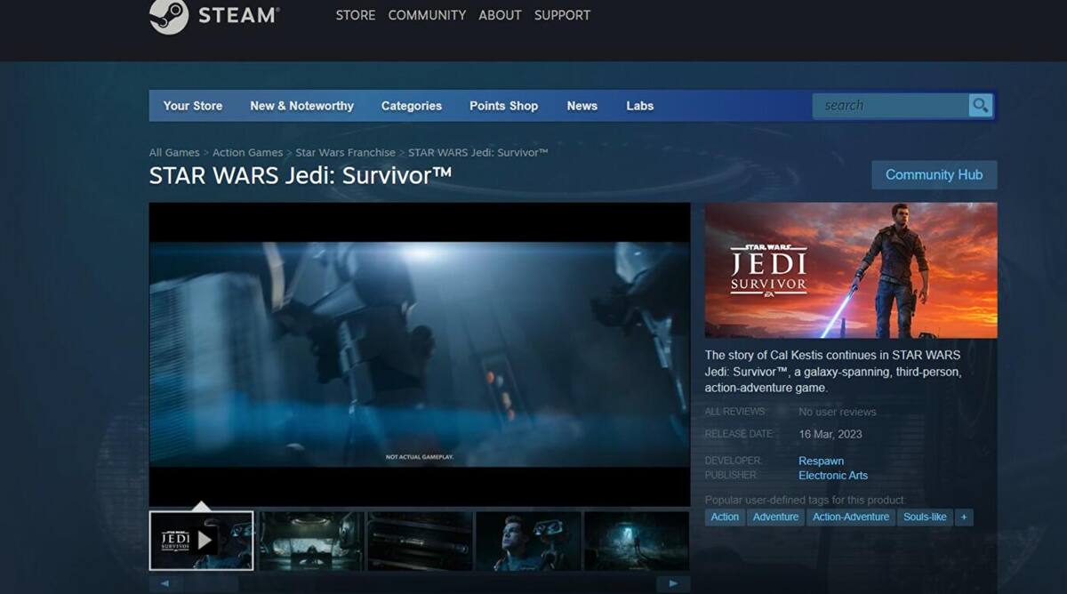Viewport: 1067px width, 594px height.
Task: Open the COMMUNITY menu
Action: (427, 15)
